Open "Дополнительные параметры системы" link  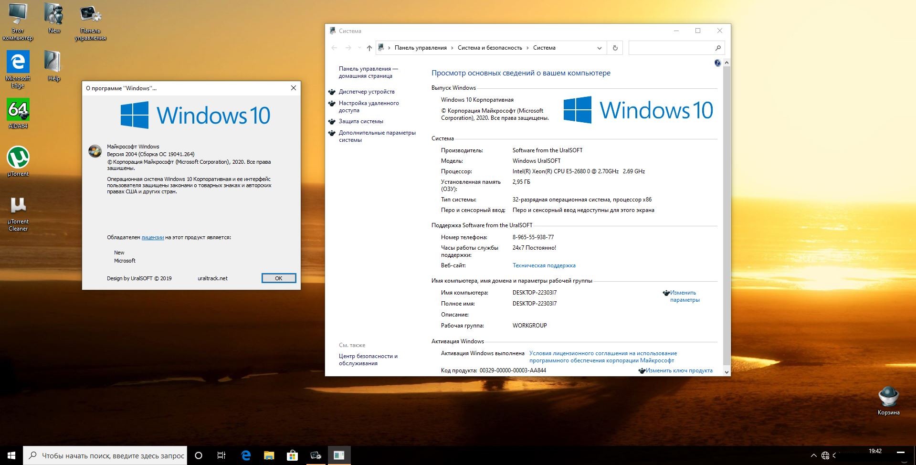(377, 136)
